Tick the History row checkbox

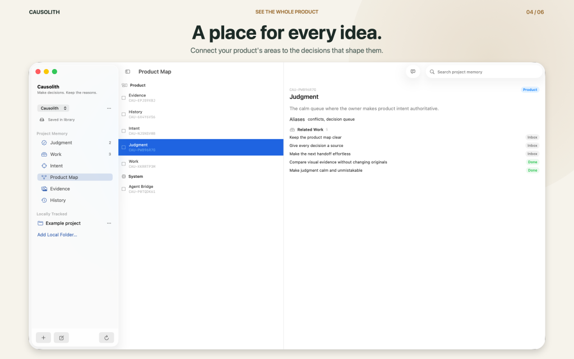click(123, 114)
